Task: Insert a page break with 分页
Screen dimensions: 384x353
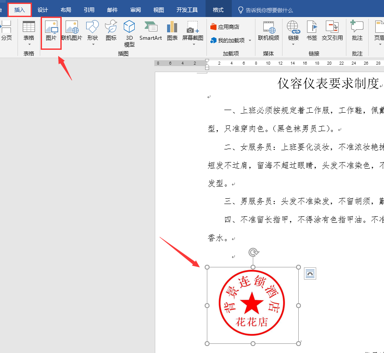Action: pos(6,30)
